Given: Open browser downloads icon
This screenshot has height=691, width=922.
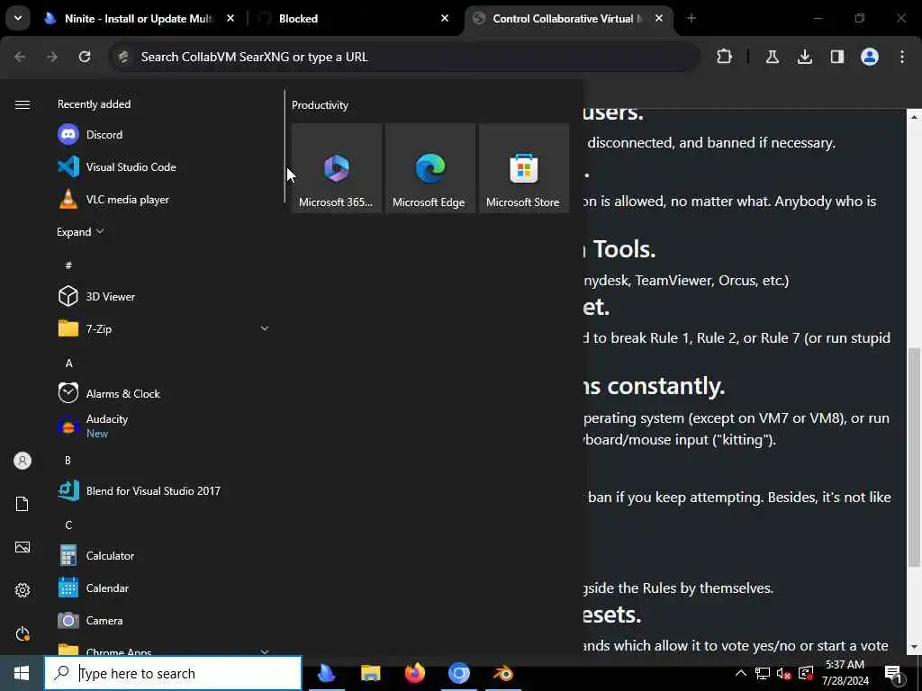Looking at the screenshot, I should [x=804, y=57].
